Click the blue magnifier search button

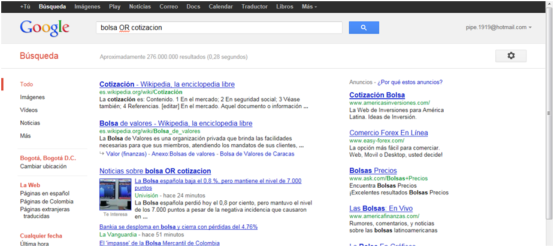pyautogui.click(x=364, y=28)
